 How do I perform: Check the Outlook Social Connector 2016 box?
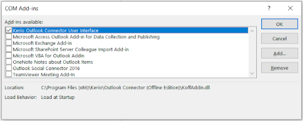(9, 68)
